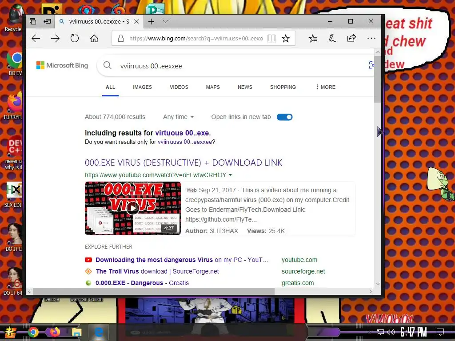455x341 pixels.
Task: Switch to the VIDEOS tab
Action: pos(179,87)
